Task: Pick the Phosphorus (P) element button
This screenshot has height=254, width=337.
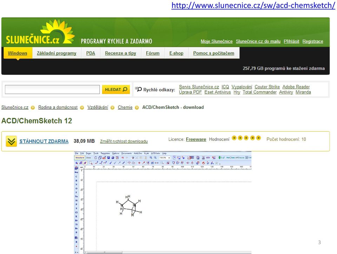Action: point(76,205)
